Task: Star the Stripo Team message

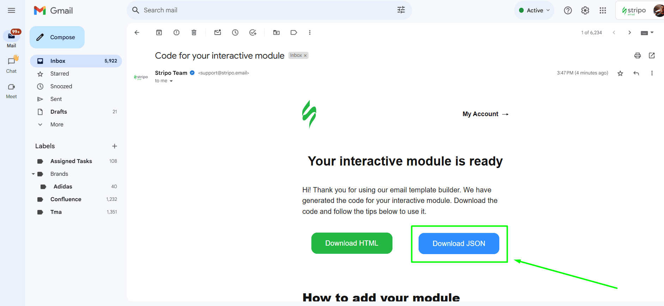Action: pyautogui.click(x=620, y=73)
